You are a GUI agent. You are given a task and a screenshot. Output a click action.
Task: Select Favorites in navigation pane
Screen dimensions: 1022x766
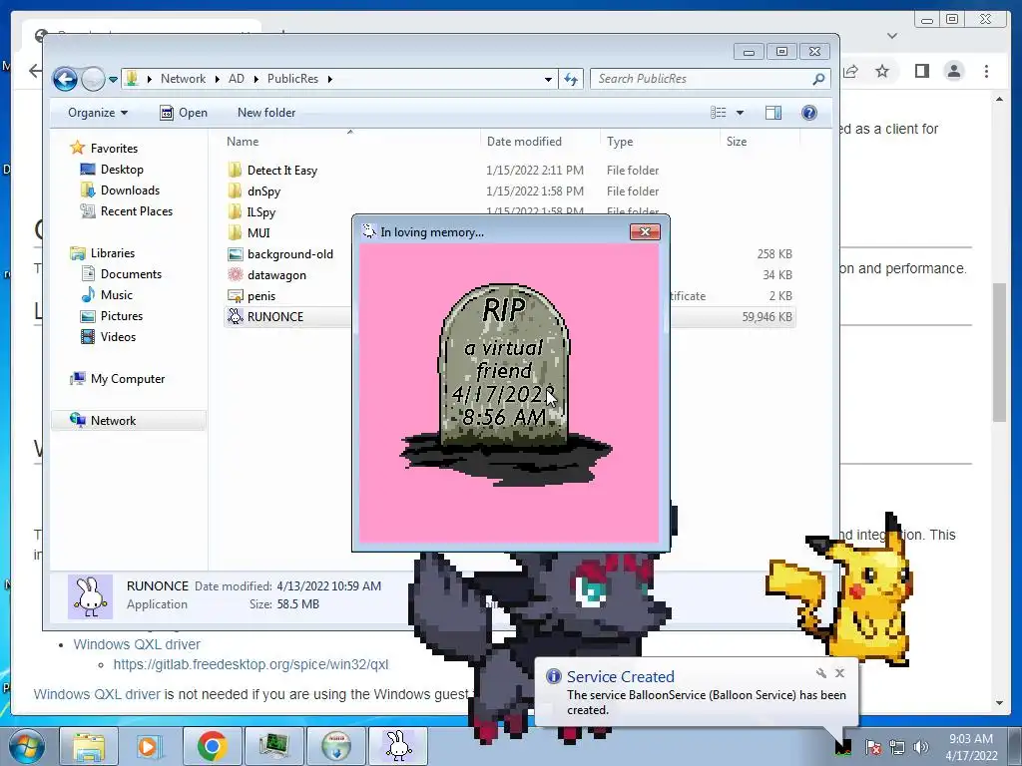104,148
